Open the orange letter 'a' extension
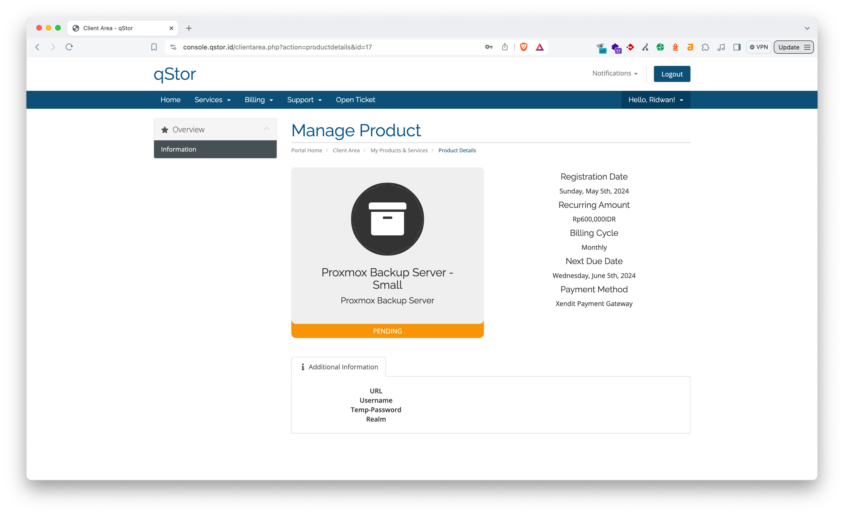 pyautogui.click(x=690, y=47)
